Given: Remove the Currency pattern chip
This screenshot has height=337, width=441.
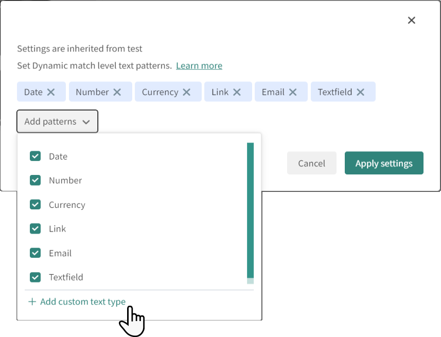Looking at the screenshot, I should coord(187,92).
